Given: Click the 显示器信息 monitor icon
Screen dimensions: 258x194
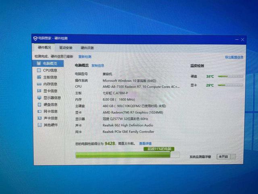Looking at the screenshot, I should (40, 98).
